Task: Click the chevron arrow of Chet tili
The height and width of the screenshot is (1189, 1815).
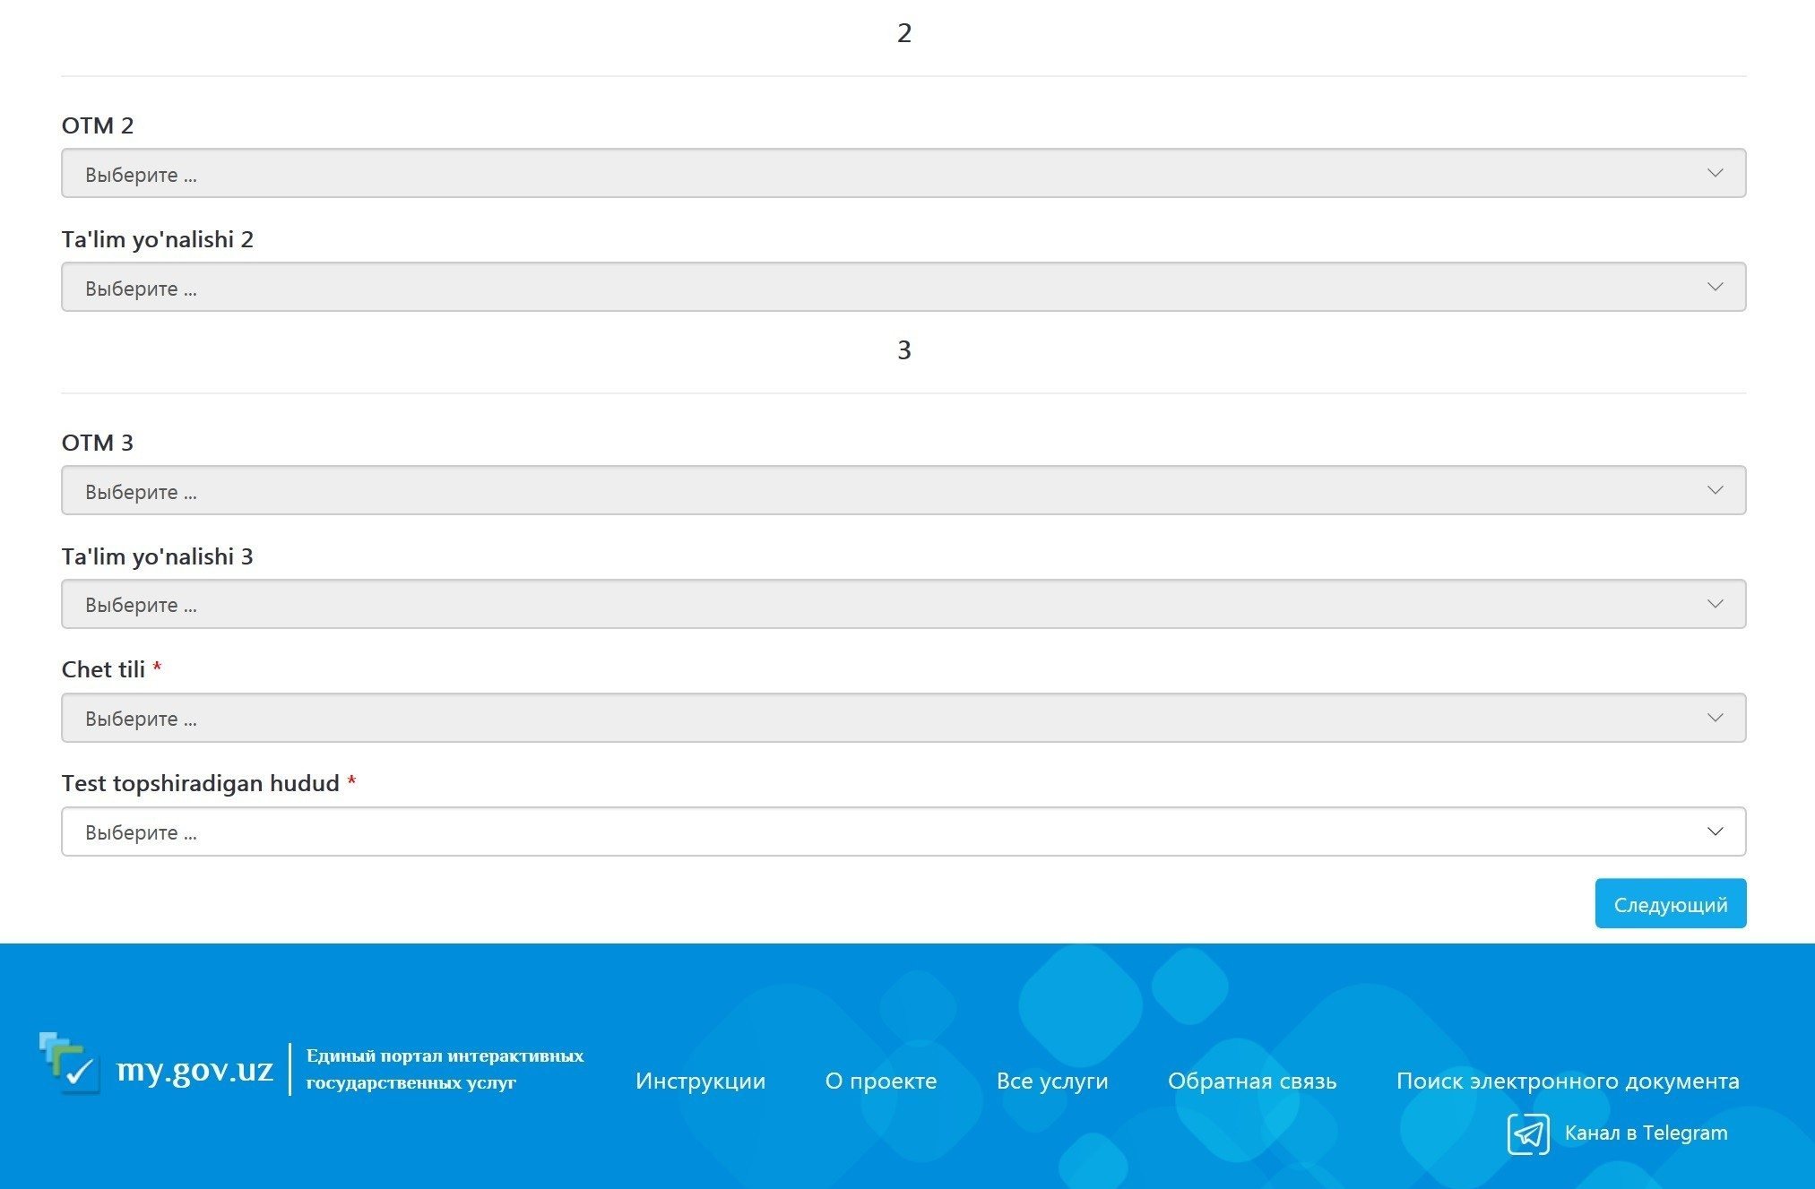Action: coord(1715,718)
